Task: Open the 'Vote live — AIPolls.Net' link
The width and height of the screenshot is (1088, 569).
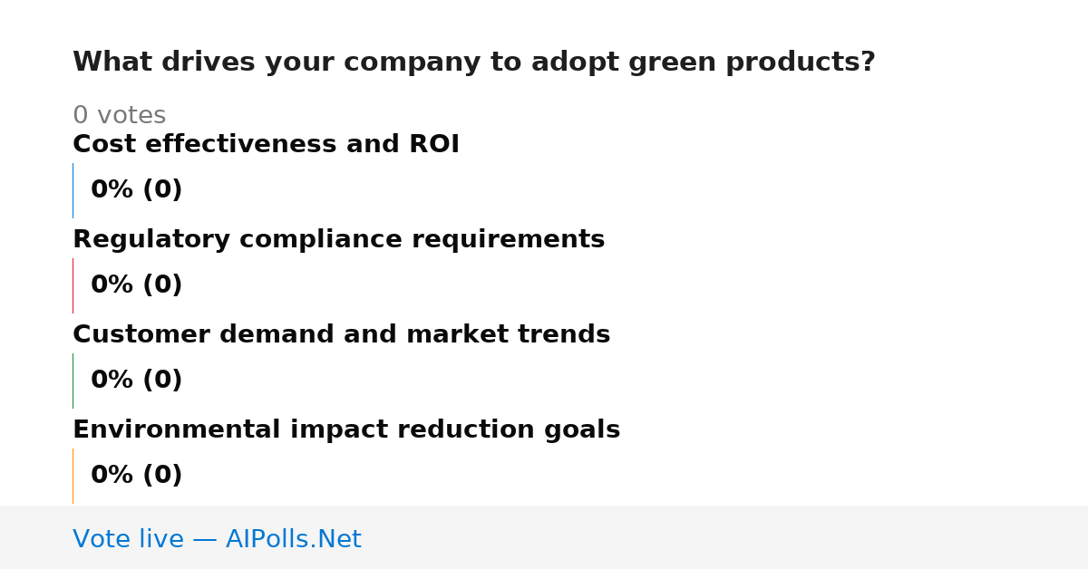Action: coord(217,539)
